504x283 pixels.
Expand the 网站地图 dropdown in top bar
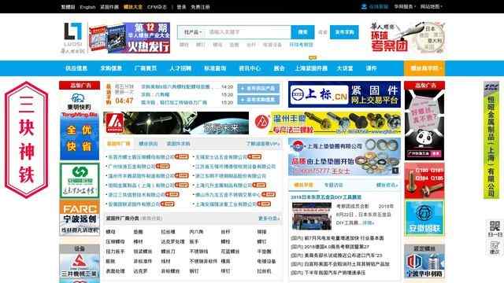coord(432,6)
